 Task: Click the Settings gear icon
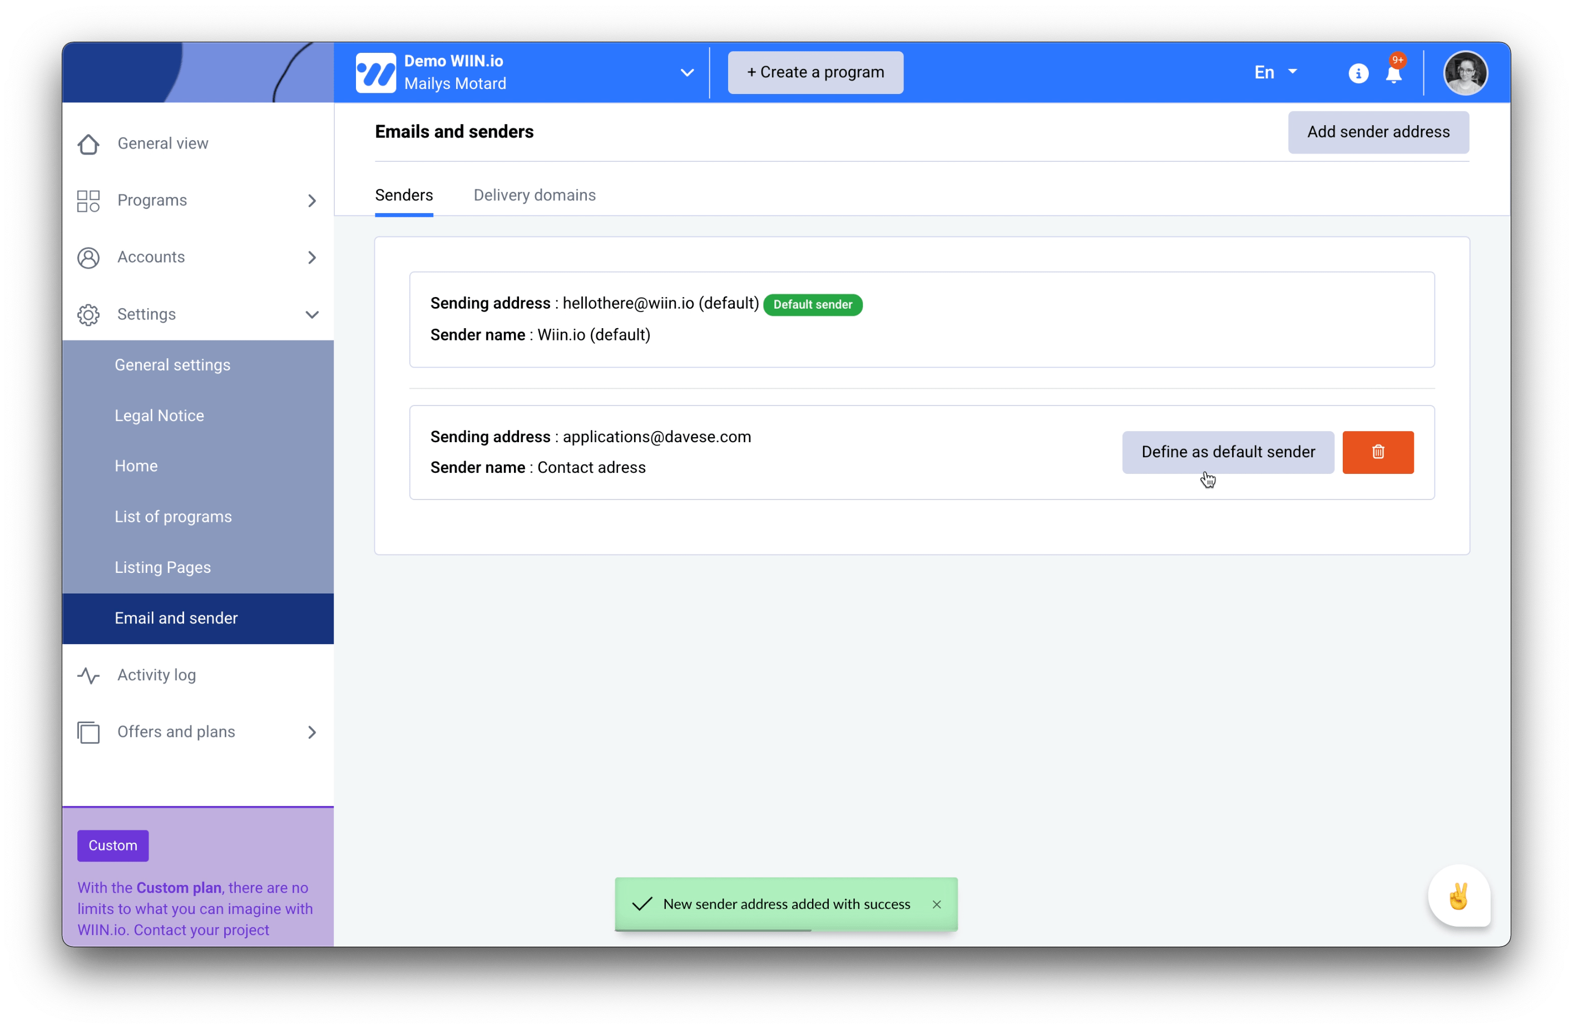(88, 315)
